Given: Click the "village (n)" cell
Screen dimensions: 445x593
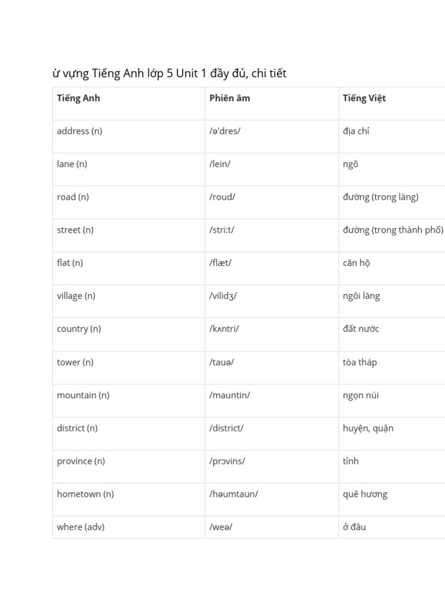Looking at the screenshot, I should pyautogui.click(x=76, y=296).
